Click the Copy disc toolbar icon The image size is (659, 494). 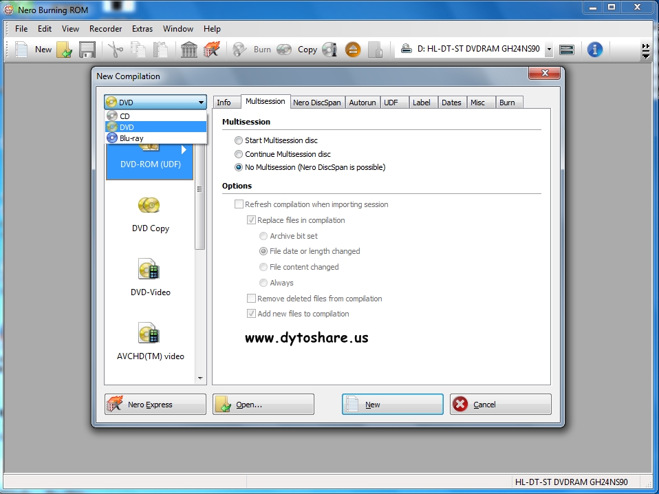pyautogui.click(x=284, y=49)
